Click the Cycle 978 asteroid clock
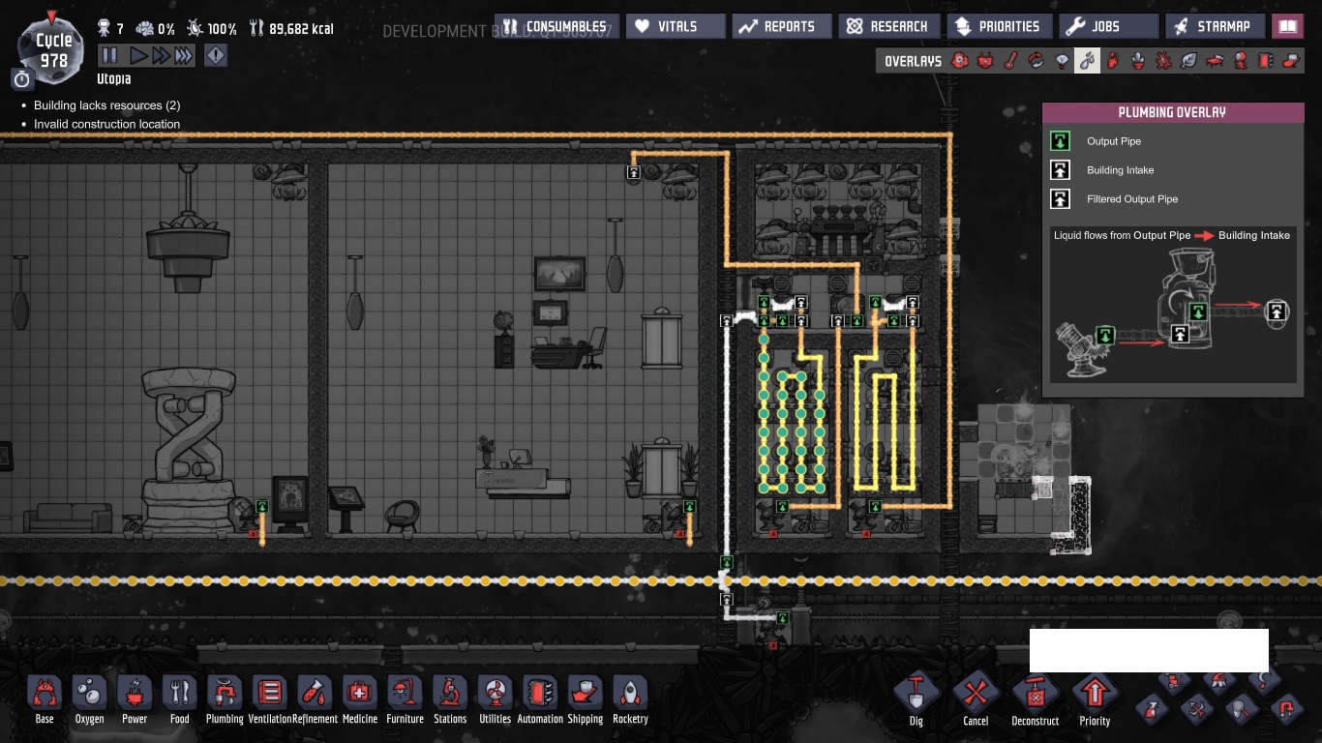 click(x=53, y=49)
